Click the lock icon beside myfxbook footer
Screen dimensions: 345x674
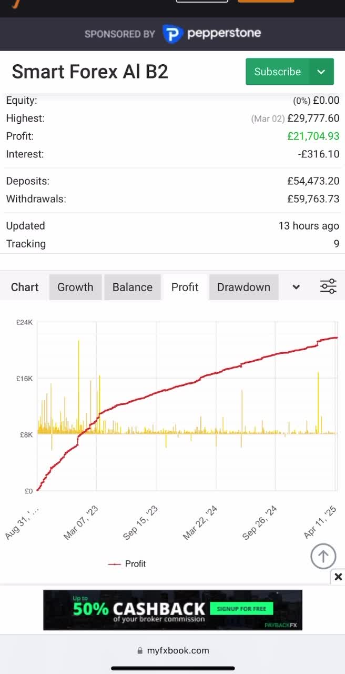coord(139,650)
